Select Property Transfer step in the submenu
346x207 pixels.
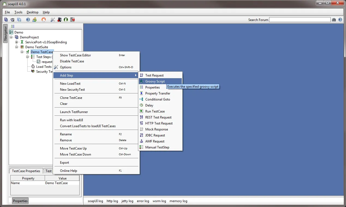(x=158, y=93)
